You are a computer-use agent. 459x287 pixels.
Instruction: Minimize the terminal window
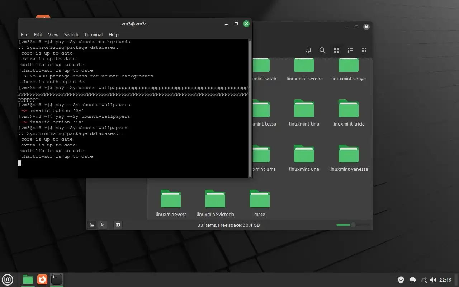point(226,24)
